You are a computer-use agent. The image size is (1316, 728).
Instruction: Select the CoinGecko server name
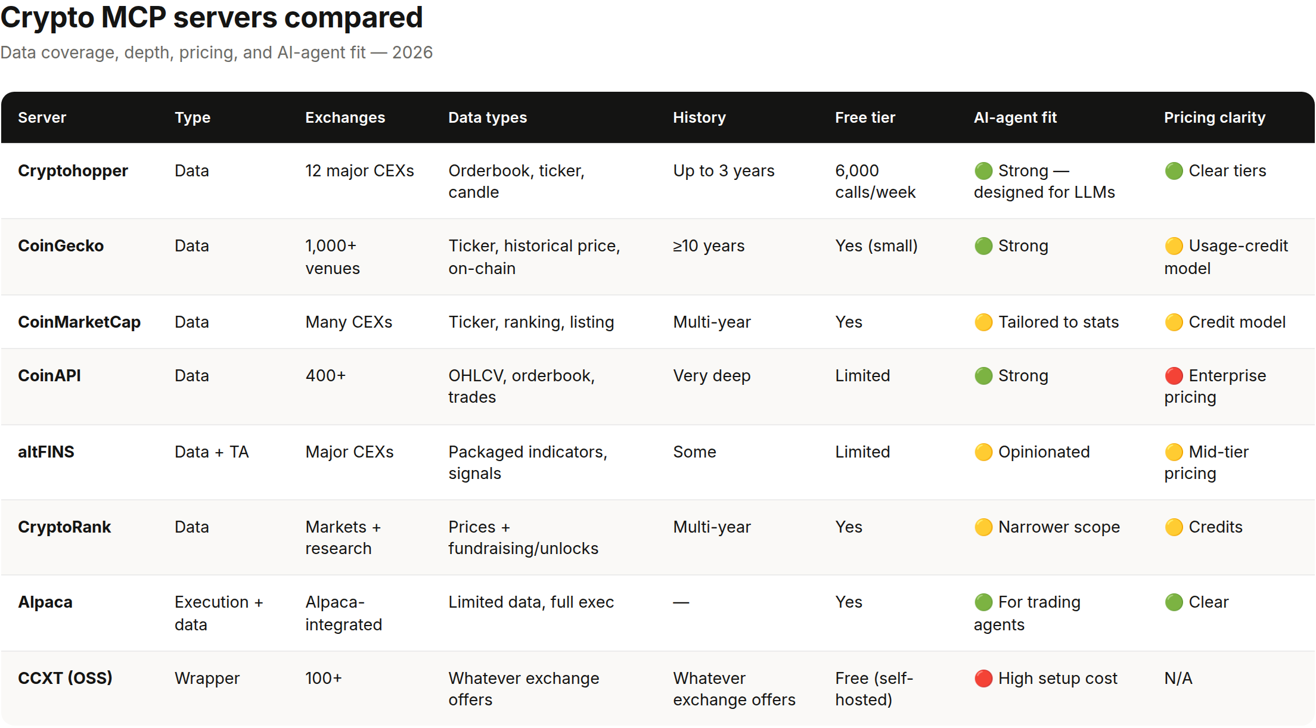(61, 246)
